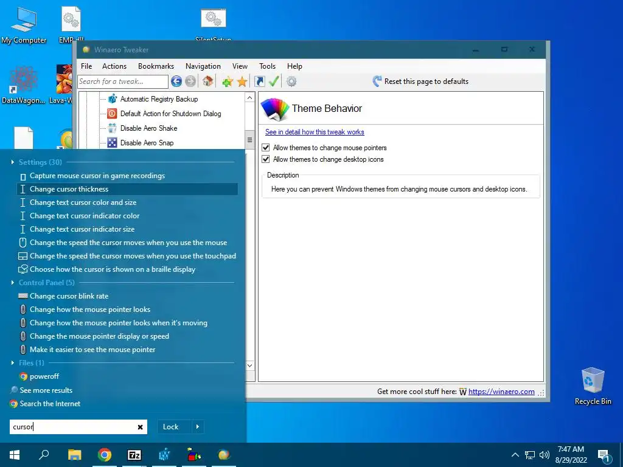Open the Actions menu
The image size is (623, 467).
114,66
